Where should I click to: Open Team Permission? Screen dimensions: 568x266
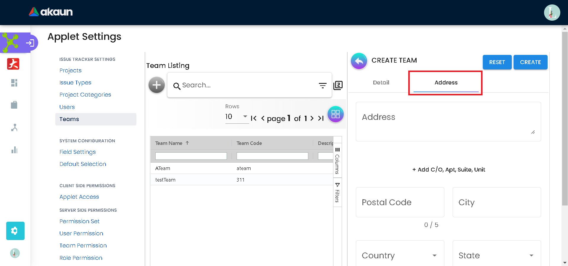(83, 246)
